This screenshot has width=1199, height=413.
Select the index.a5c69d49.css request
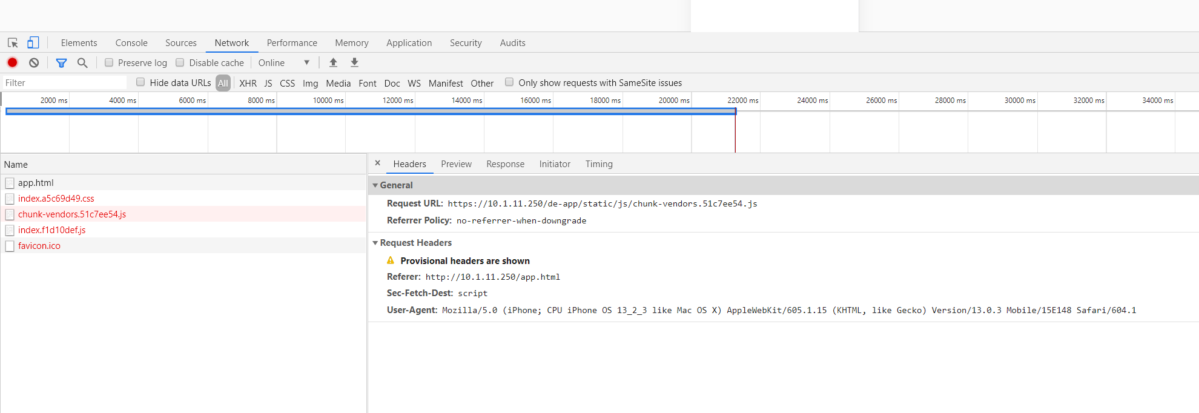coord(183,199)
